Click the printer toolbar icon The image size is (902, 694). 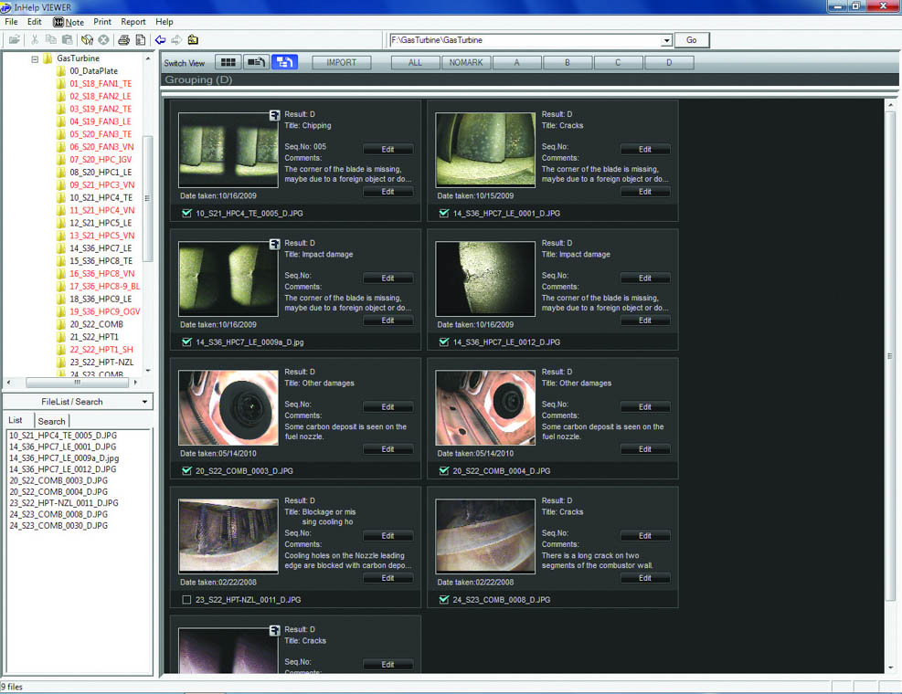point(123,39)
